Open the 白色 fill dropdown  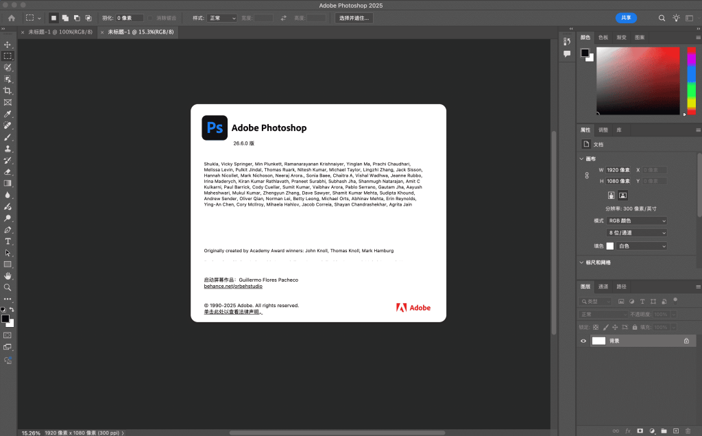point(642,246)
